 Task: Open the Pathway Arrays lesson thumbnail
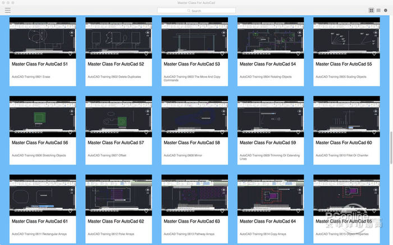coord(194,195)
